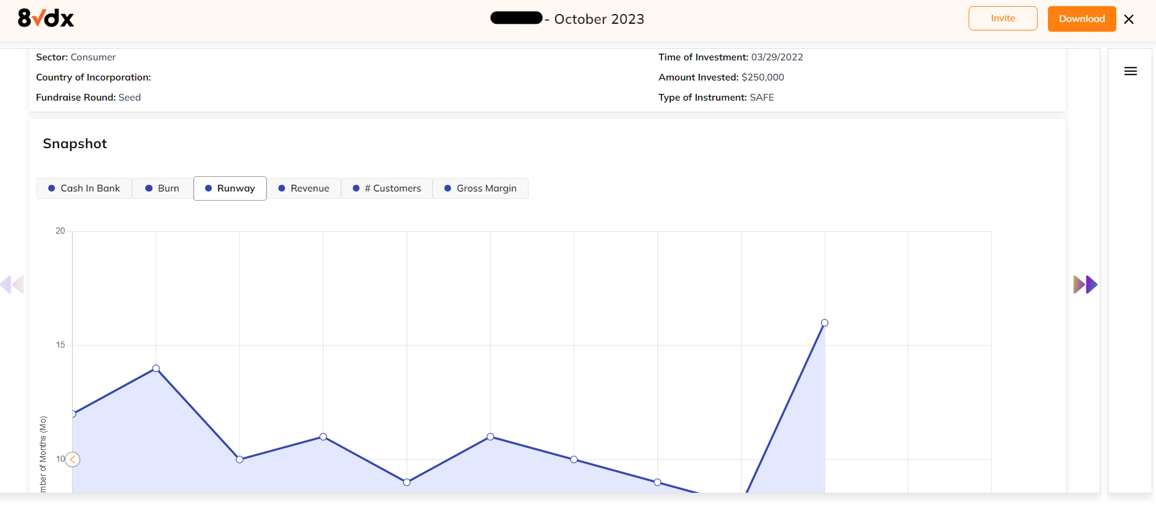The height and width of the screenshot is (505, 1156).
Task: Close the report with the X icon
Action: pos(1129,19)
